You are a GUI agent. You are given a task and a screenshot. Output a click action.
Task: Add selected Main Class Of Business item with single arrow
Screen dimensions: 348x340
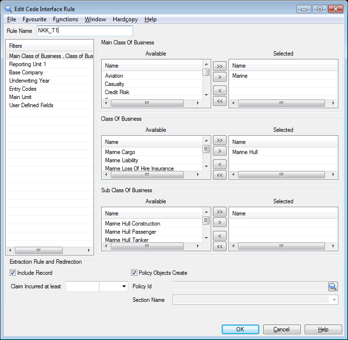pyautogui.click(x=219, y=77)
